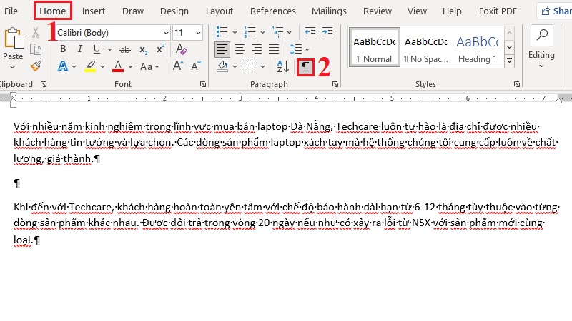The image size is (572, 321).
Task: Open Borders dropdown arrow
Action: [262, 66]
